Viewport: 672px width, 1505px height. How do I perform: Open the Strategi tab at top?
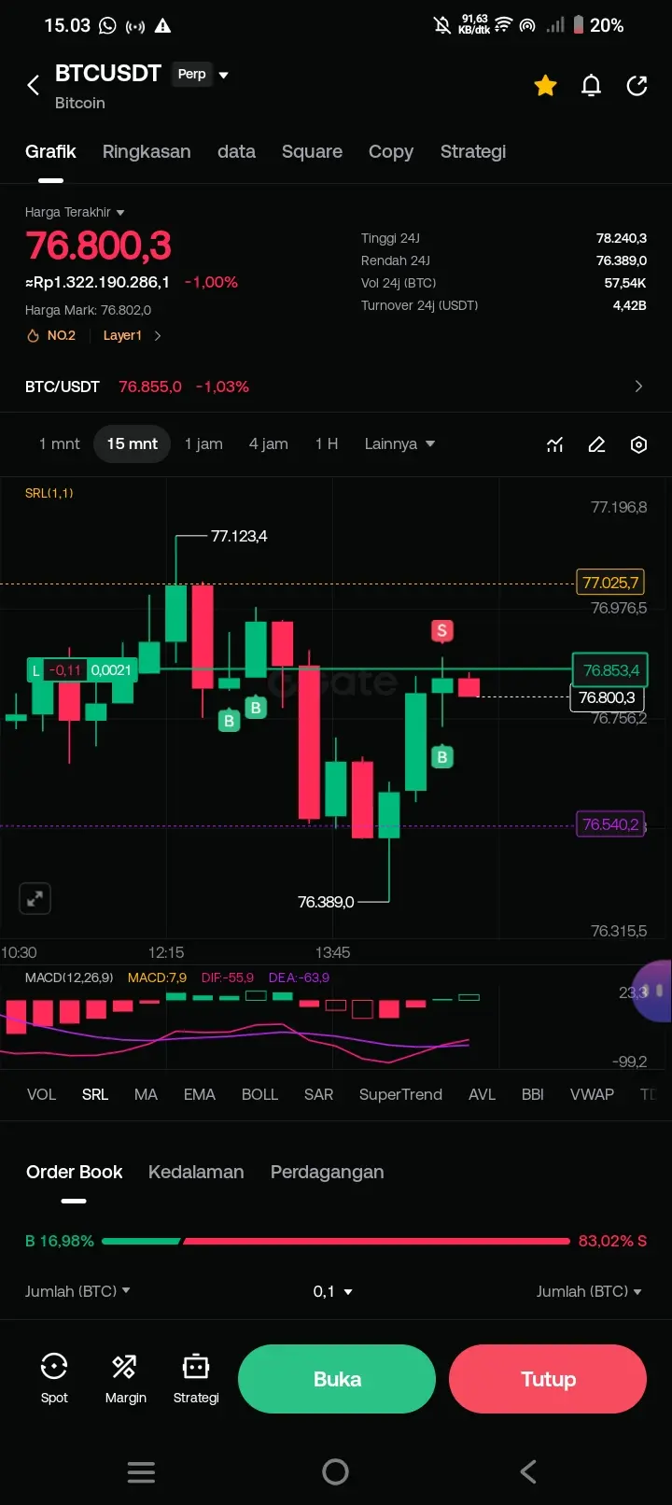[x=473, y=151]
